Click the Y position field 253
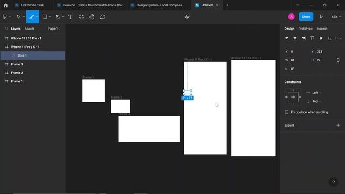Screen dimensions: 345x194 322,52
